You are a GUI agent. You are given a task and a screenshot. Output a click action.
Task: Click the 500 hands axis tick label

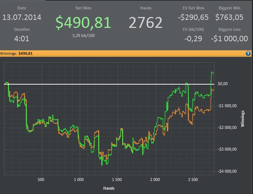41,180
